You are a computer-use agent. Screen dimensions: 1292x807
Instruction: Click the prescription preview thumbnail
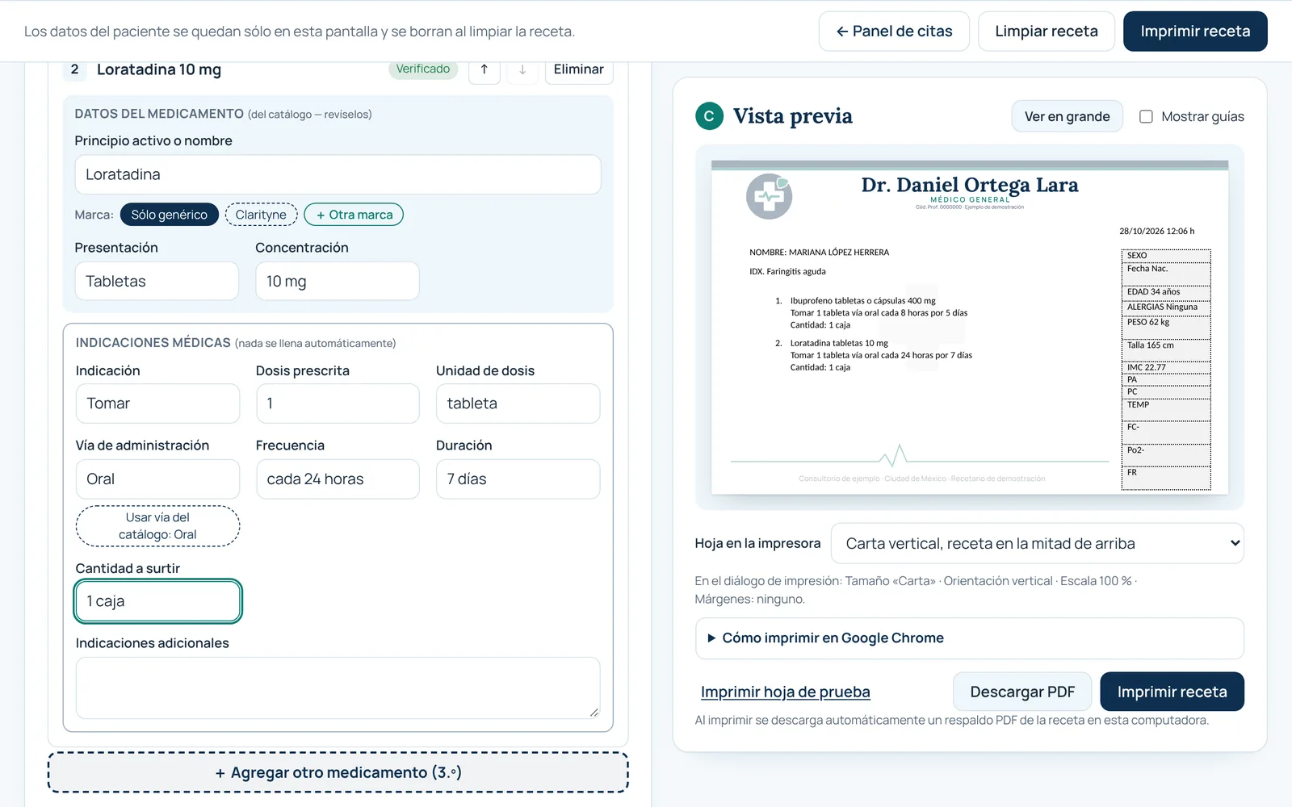[969, 327]
